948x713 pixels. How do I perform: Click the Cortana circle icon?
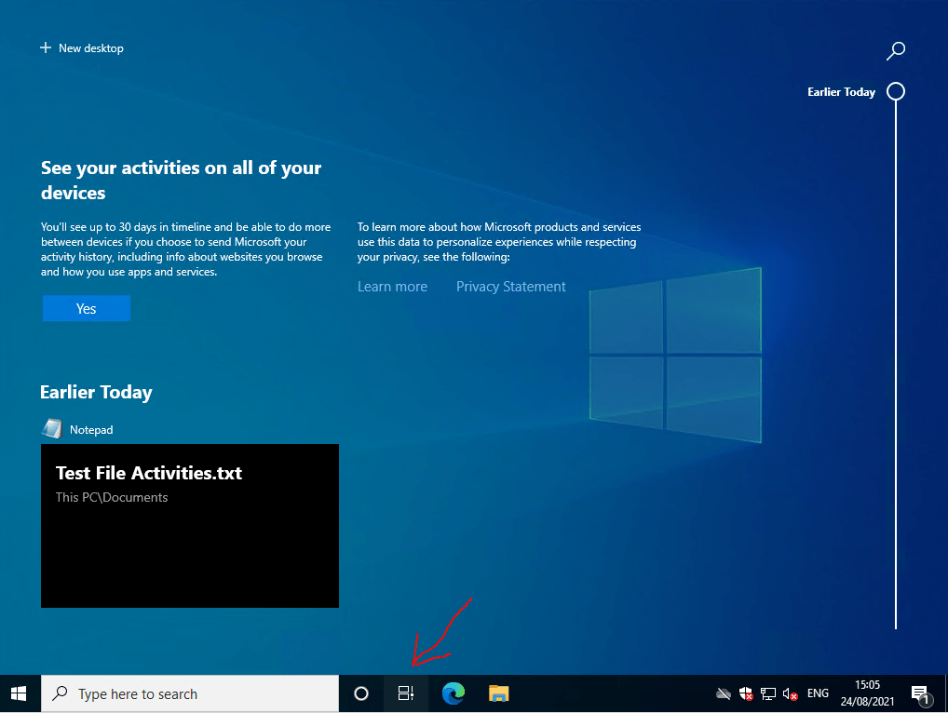tap(361, 693)
